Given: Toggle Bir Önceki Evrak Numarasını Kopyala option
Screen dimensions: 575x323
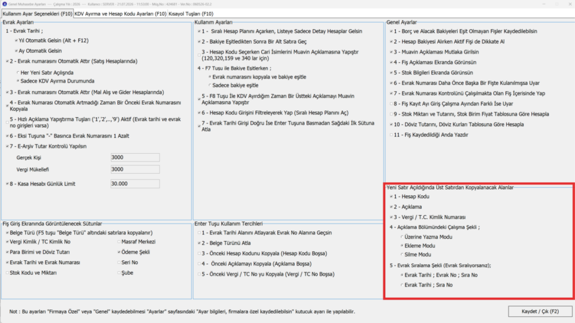Looking at the screenshot, I should pyautogui.click(x=7, y=105).
